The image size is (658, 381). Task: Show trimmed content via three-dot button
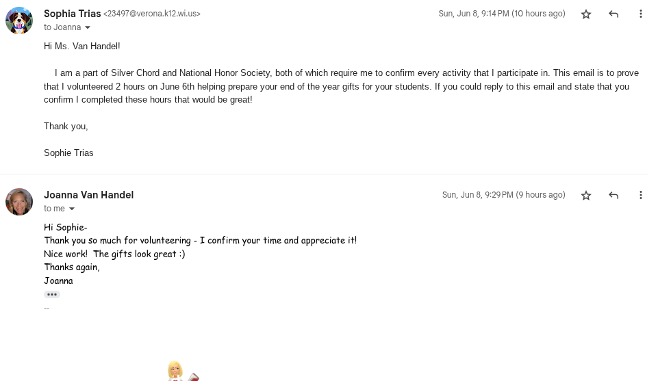pyautogui.click(x=52, y=294)
